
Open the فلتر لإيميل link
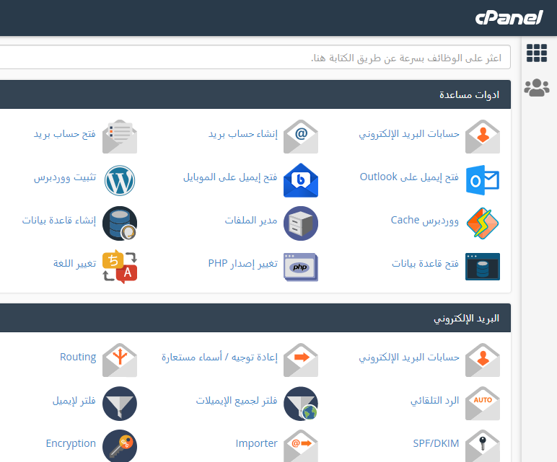click(x=74, y=400)
